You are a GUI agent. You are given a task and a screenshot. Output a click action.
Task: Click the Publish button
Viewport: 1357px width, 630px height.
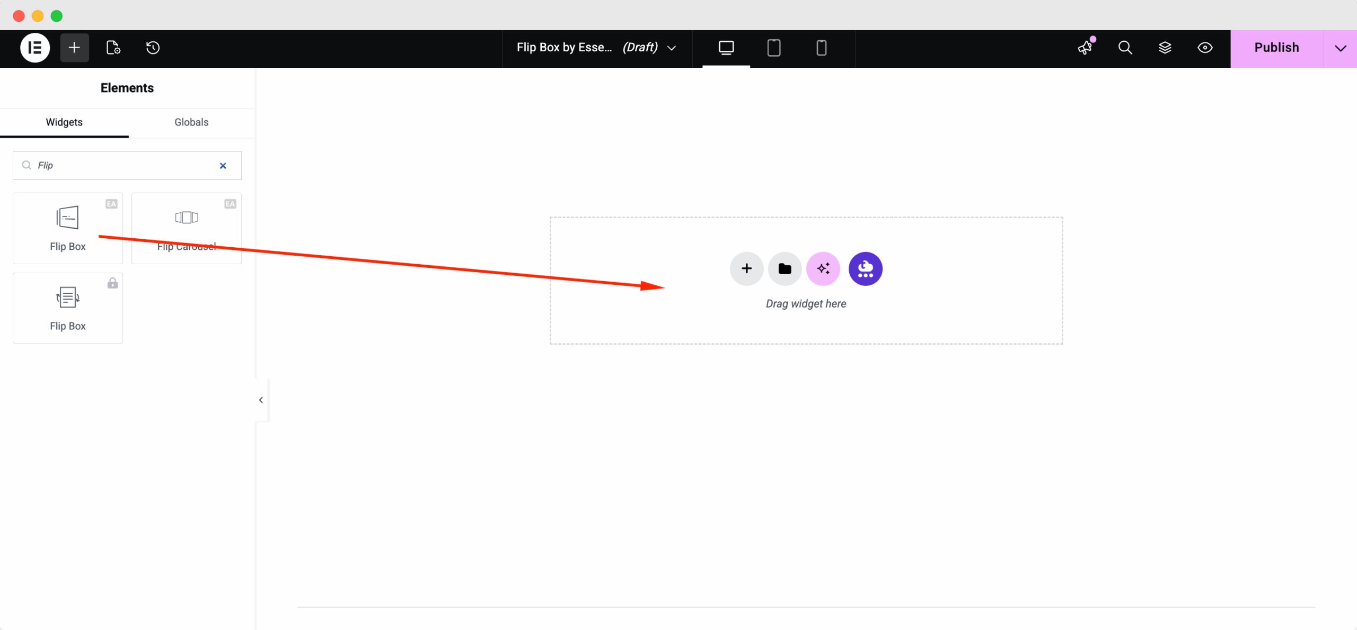[1276, 48]
